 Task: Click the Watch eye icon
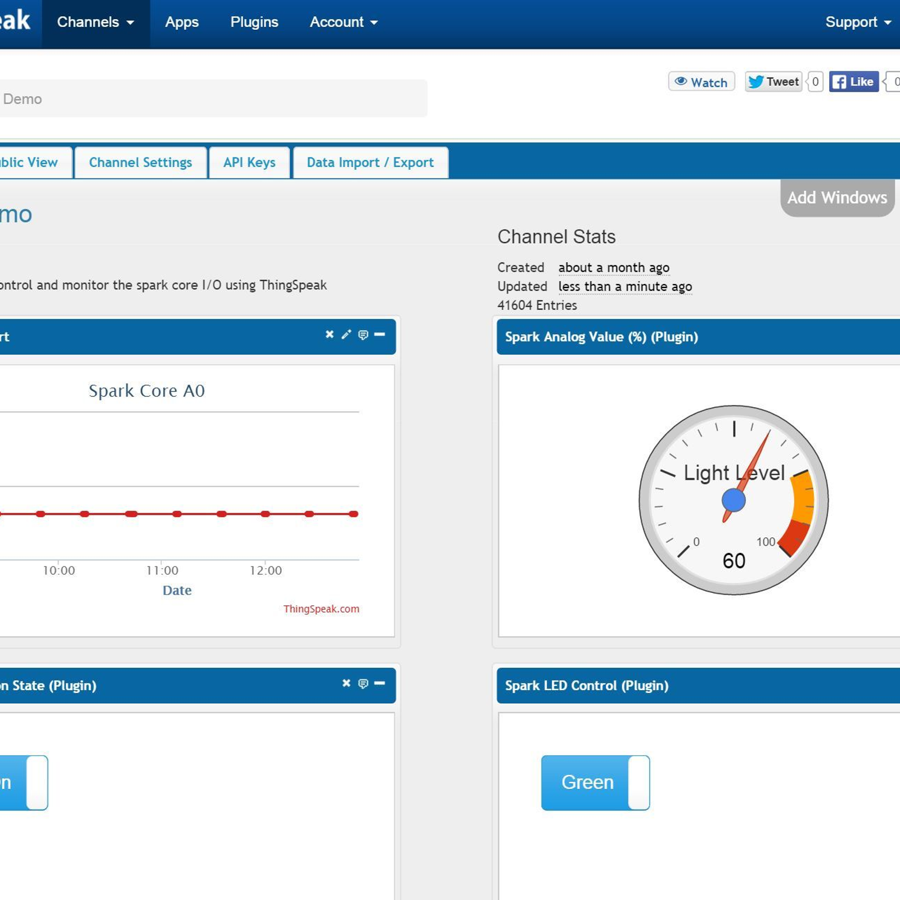681,81
